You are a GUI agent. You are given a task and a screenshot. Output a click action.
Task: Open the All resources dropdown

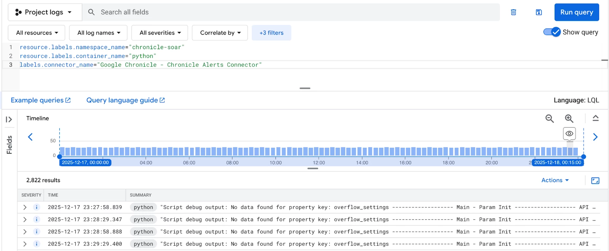(x=37, y=33)
